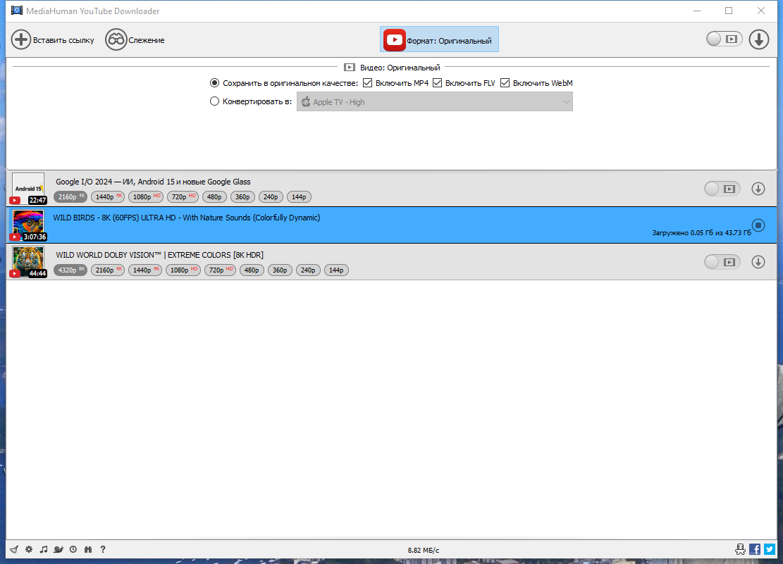Click the Facebook icon in status bar

click(x=755, y=549)
